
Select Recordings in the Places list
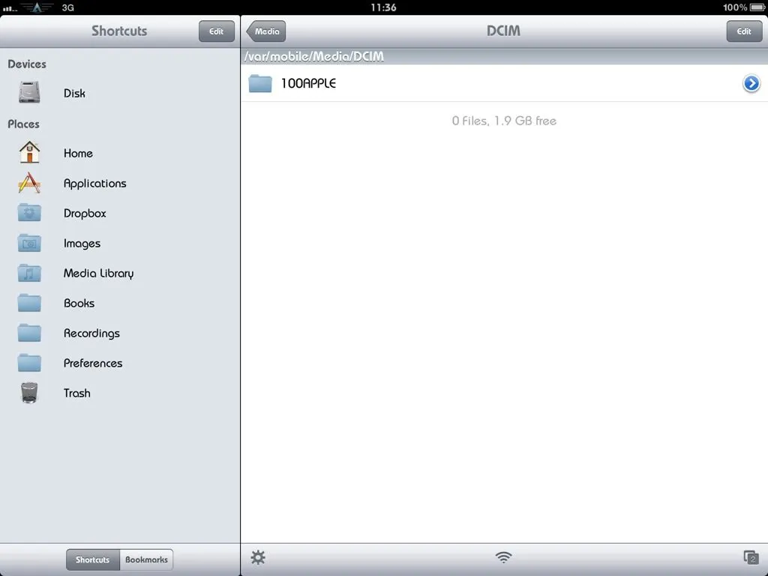click(91, 333)
